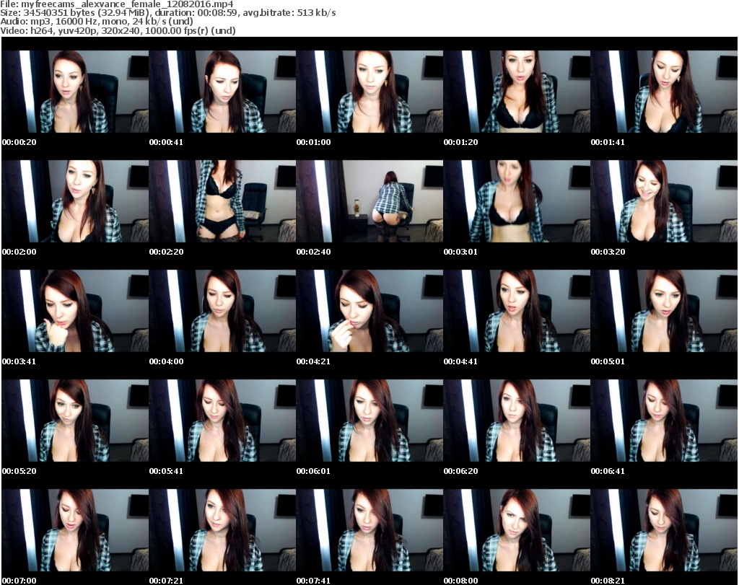
Task: Open the thumbnail frame at 00:06:20
Action: click(517, 421)
